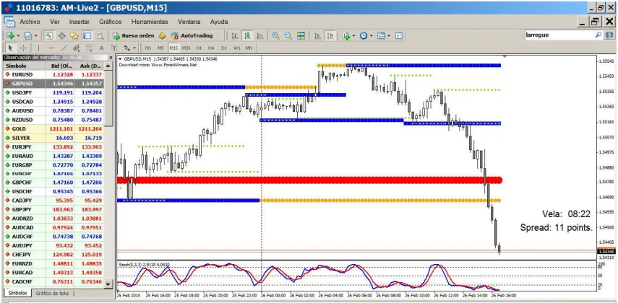
Task: Set timeframe to D1
Action: click(224, 48)
